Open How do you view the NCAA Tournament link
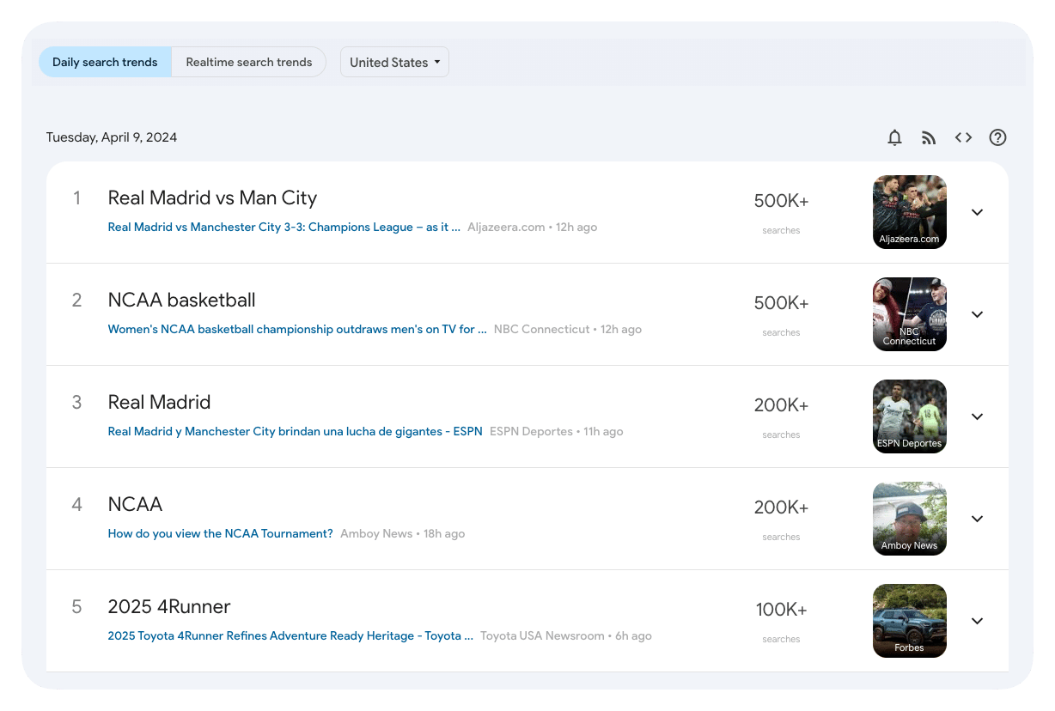 220,534
